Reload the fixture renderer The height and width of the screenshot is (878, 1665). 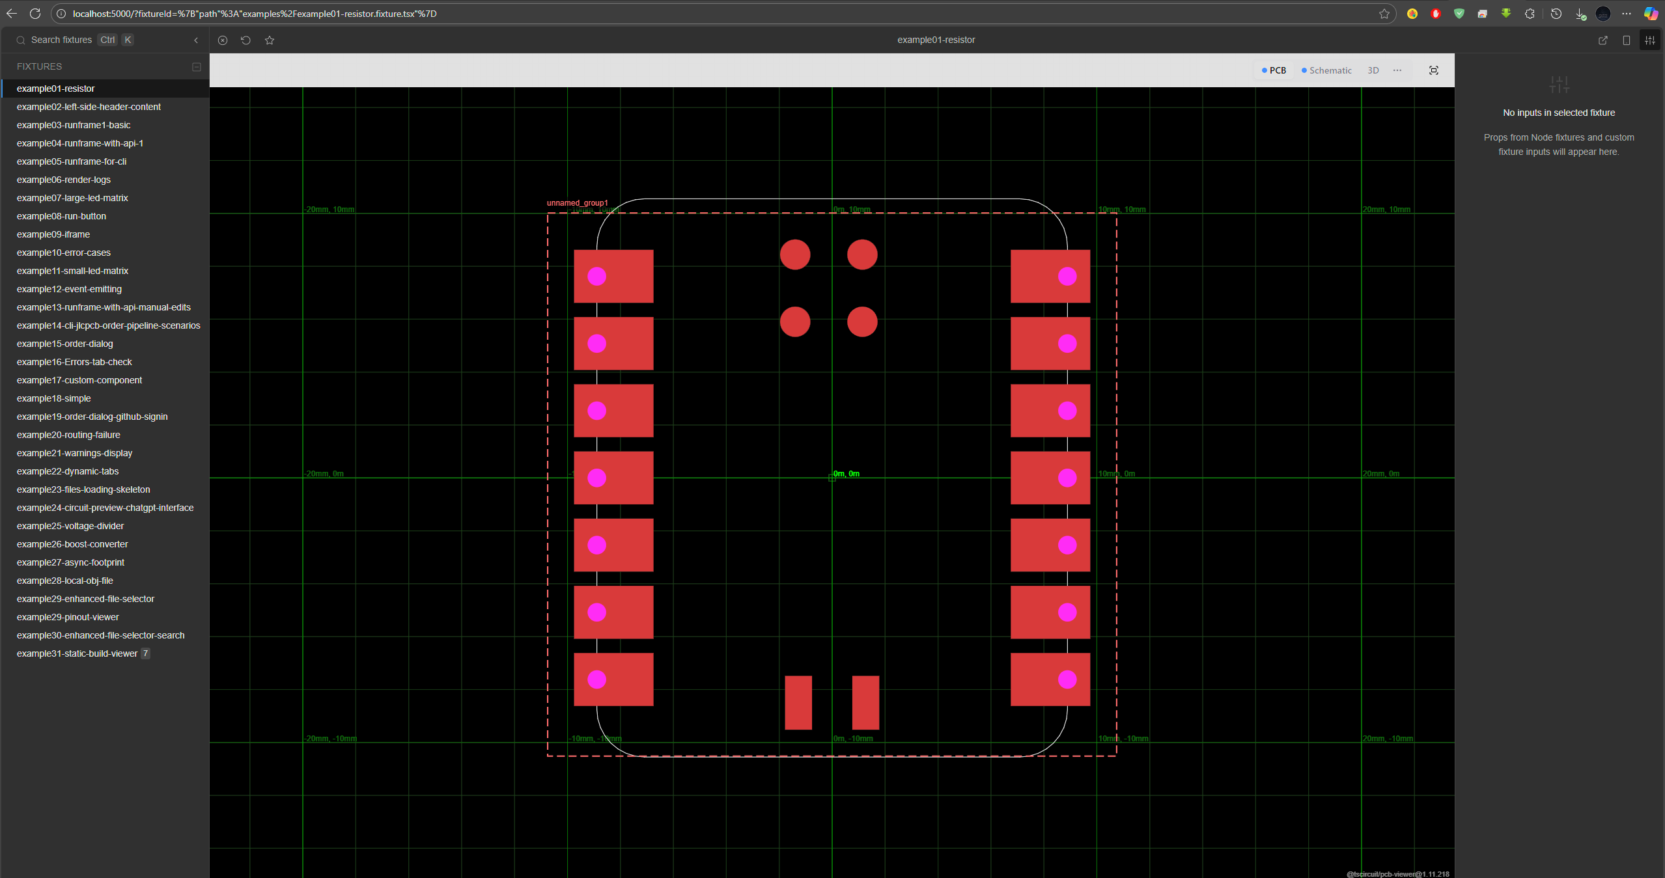(x=245, y=40)
